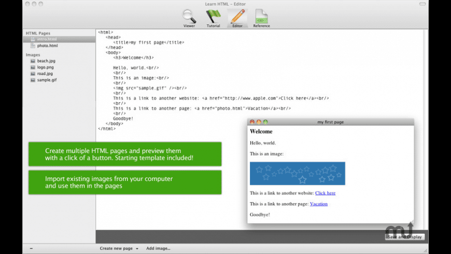Click the Hello, world. code line

[136, 68]
